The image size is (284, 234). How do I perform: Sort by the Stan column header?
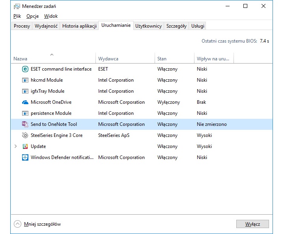162,59
